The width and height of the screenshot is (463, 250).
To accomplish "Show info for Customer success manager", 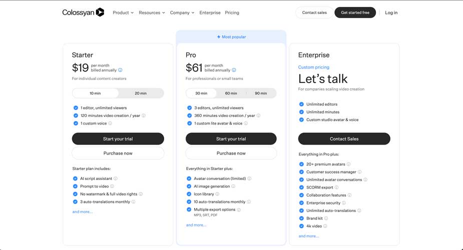I will 360,172.
